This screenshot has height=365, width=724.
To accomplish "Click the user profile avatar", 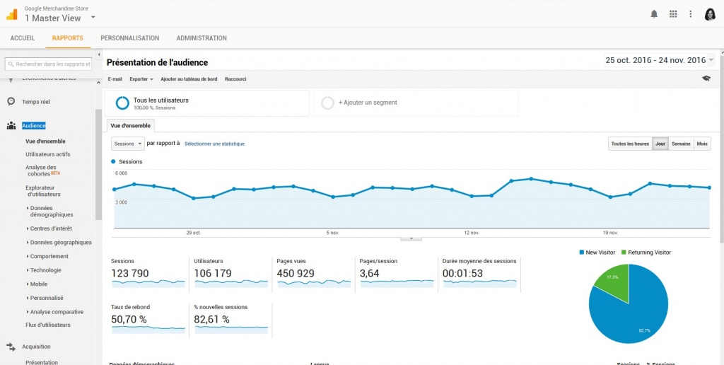I will tap(710, 14).
